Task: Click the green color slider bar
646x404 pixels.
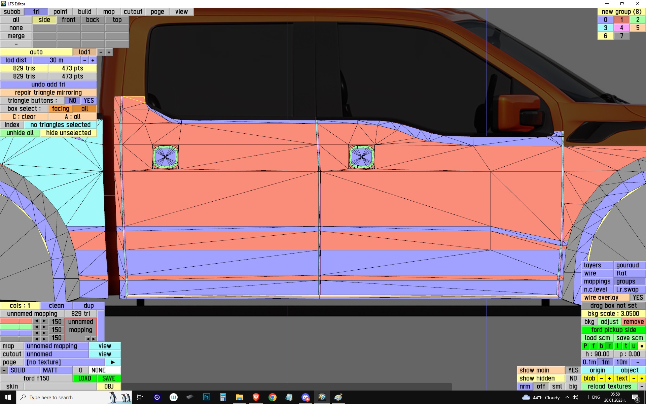Action: (16, 327)
